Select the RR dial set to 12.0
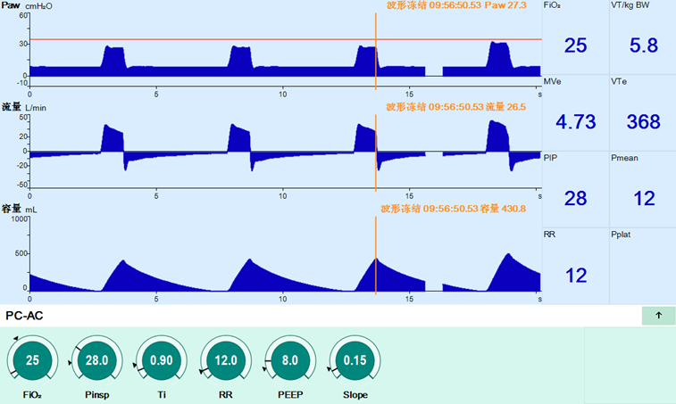The image size is (676, 404). point(225,360)
